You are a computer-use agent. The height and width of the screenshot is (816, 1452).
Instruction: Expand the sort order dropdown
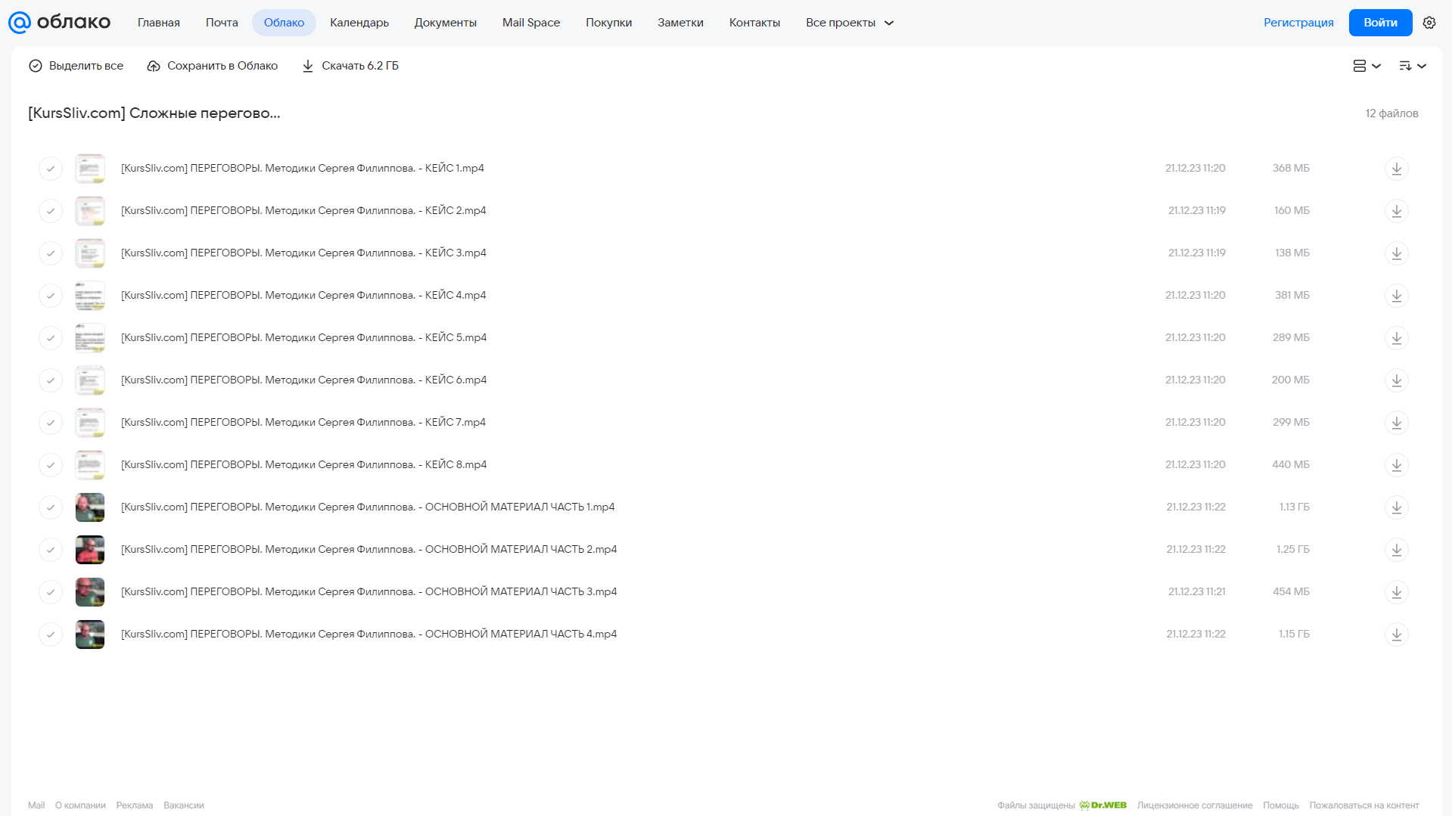click(1412, 66)
